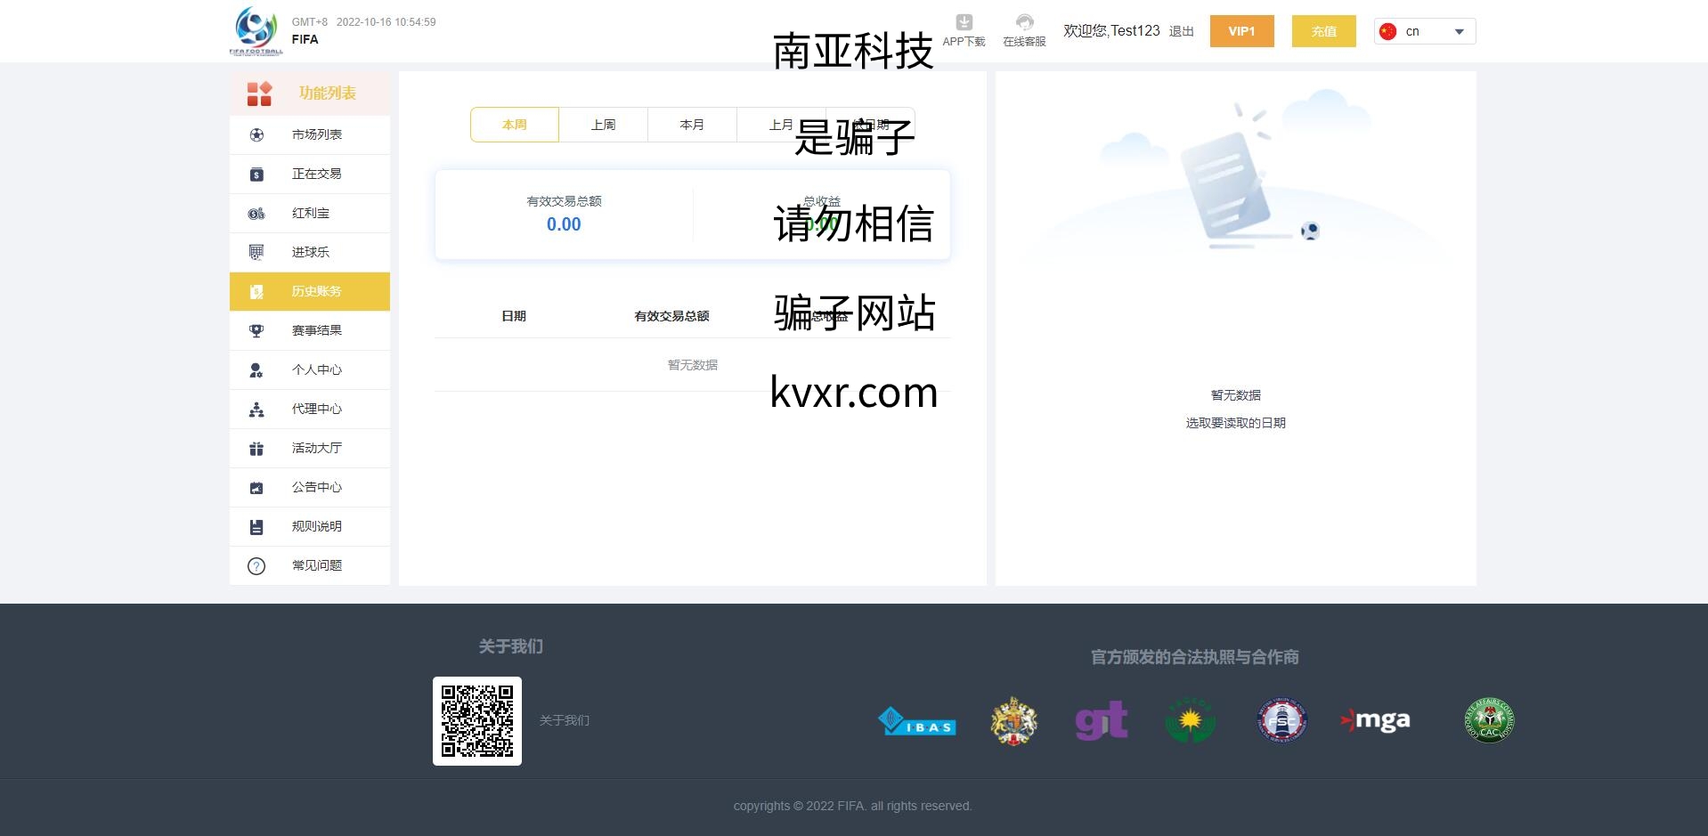Click the China flag icon
Viewport: 1708px width, 836px height.
(x=1387, y=31)
